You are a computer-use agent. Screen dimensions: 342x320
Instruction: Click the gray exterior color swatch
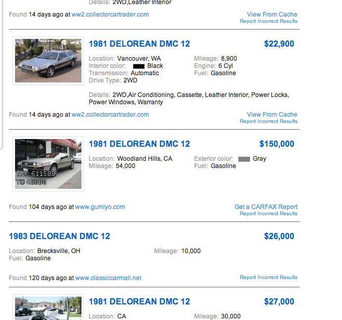click(x=244, y=159)
